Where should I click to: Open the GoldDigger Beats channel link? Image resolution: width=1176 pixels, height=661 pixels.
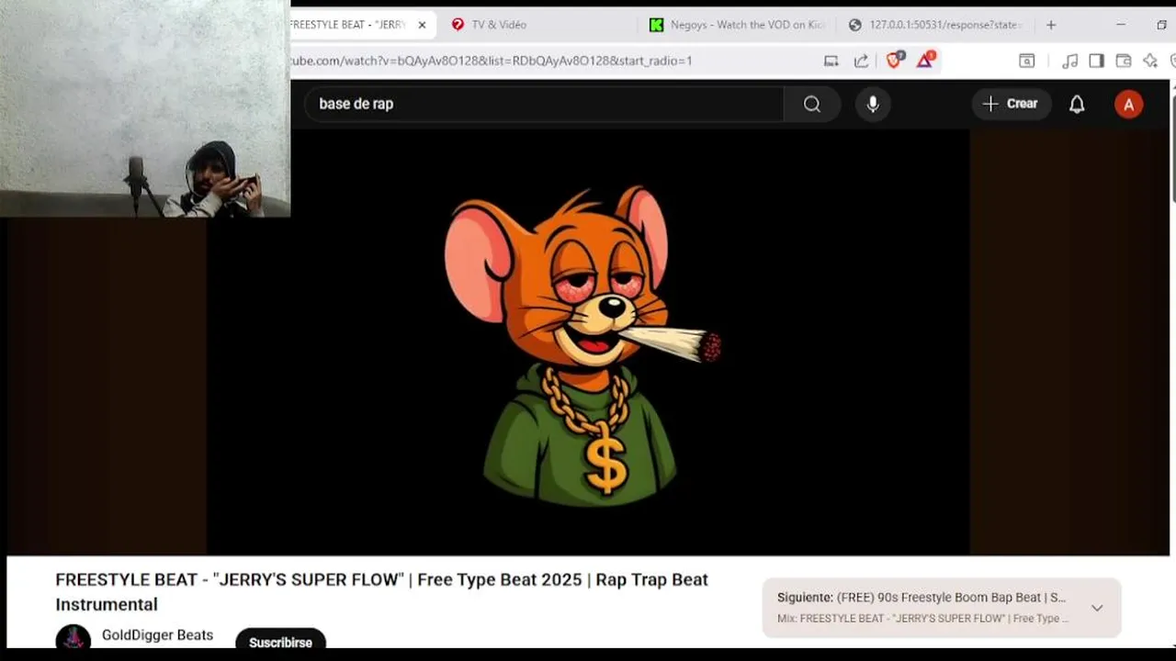pyautogui.click(x=157, y=635)
